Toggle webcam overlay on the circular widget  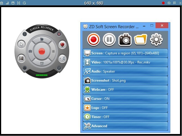[62, 44]
